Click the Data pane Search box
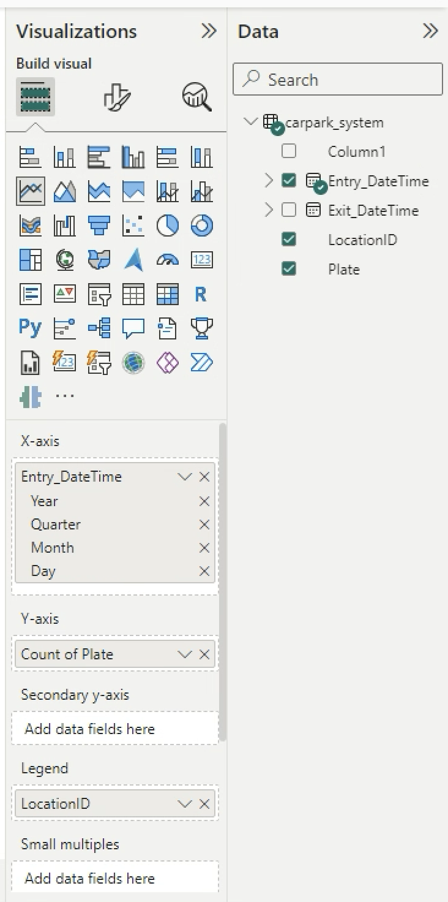The height and width of the screenshot is (902, 448). 337,80
